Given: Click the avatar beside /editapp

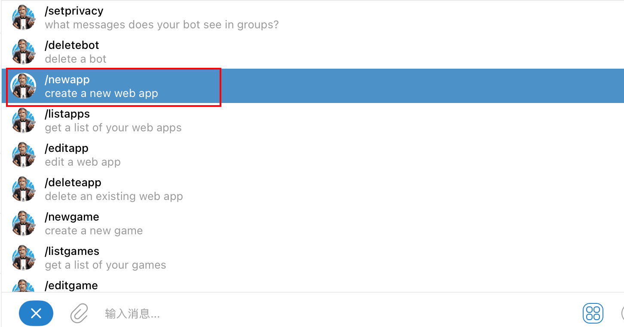Looking at the screenshot, I should [x=24, y=155].
